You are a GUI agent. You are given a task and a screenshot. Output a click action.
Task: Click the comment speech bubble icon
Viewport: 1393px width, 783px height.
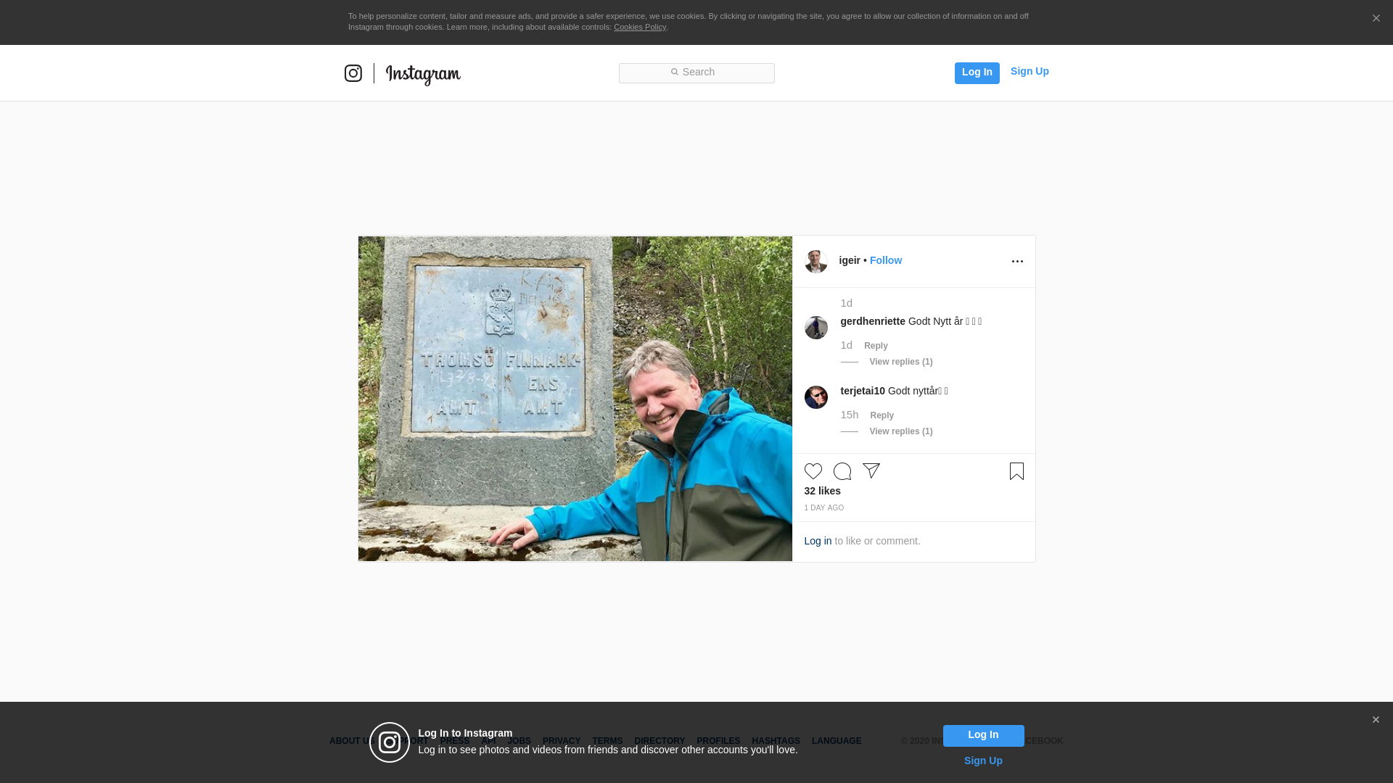[842, 471]
